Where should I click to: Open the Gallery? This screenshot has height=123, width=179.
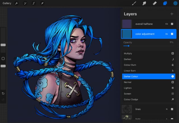7,3
